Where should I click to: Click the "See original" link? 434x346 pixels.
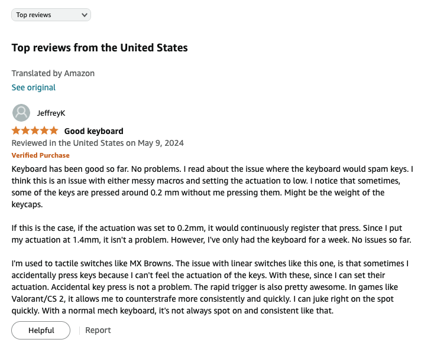click(34, 87)
